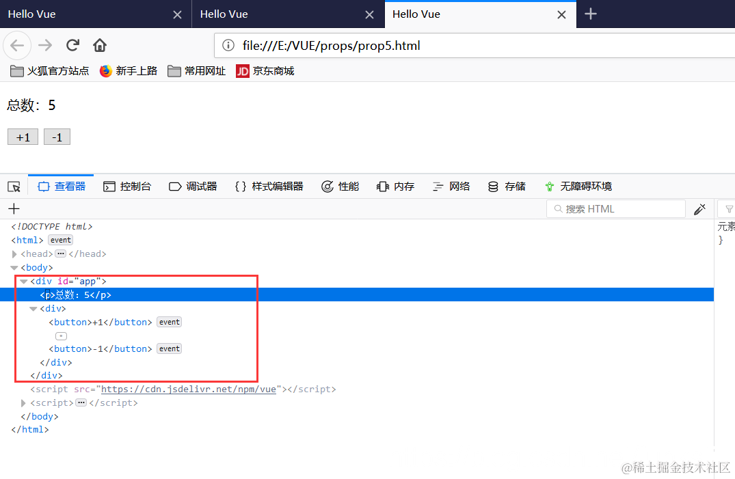Open the browser home page icon
Screen dimensions: 735x479
pyautogui.click(x=100, y=46)
